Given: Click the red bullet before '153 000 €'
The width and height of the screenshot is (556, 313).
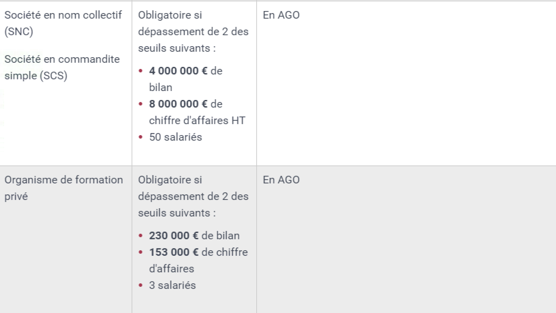Looking at the screenshot, I should point(141,252).
